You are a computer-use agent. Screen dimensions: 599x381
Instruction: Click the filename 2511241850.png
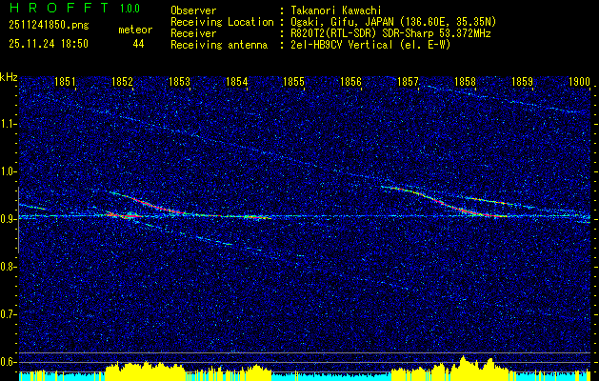(x=49, y=25)
